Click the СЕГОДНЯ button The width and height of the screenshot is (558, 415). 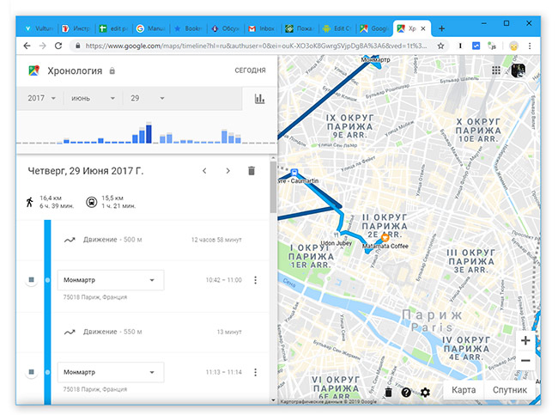click(250, 70)
